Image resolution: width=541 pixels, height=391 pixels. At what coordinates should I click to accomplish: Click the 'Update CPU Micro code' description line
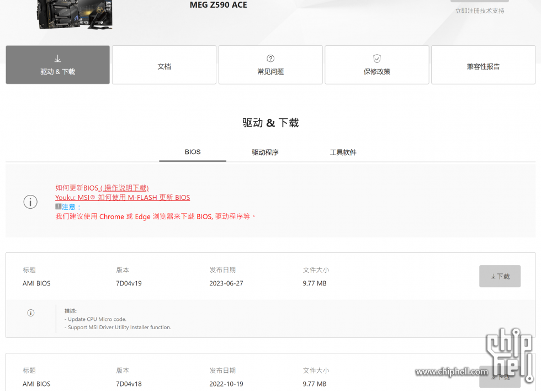95,319
